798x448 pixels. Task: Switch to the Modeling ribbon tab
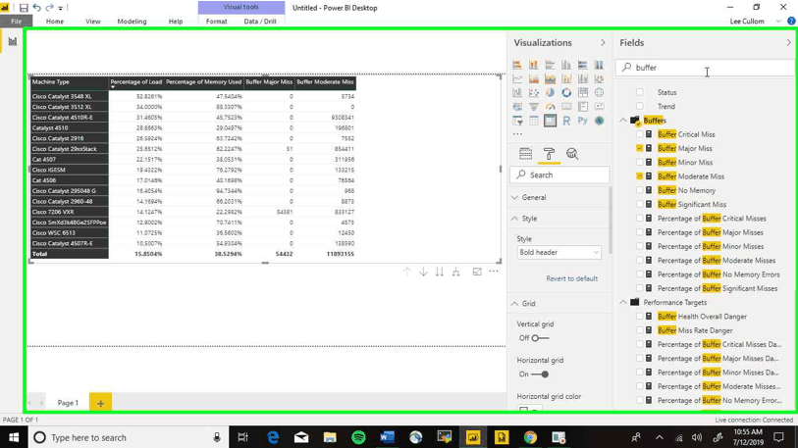(132, 22)
